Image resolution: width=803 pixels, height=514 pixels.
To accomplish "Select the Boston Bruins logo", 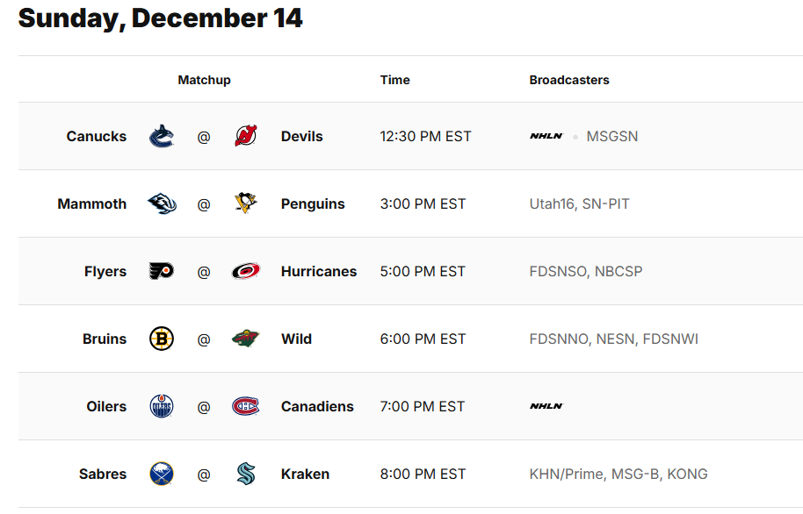I will pos(162,339).
